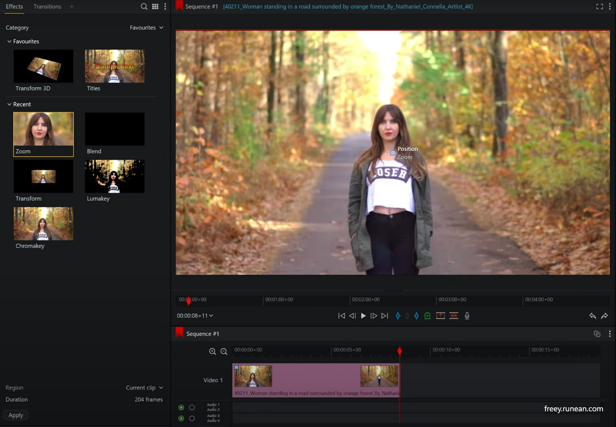Jump to start of sequence
Viewport: 616px width, 427px height.
click(x=341, y=316)
